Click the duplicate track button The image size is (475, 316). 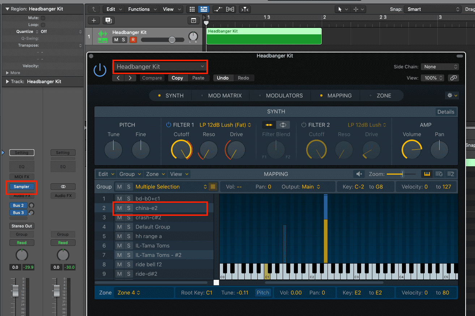108,21
